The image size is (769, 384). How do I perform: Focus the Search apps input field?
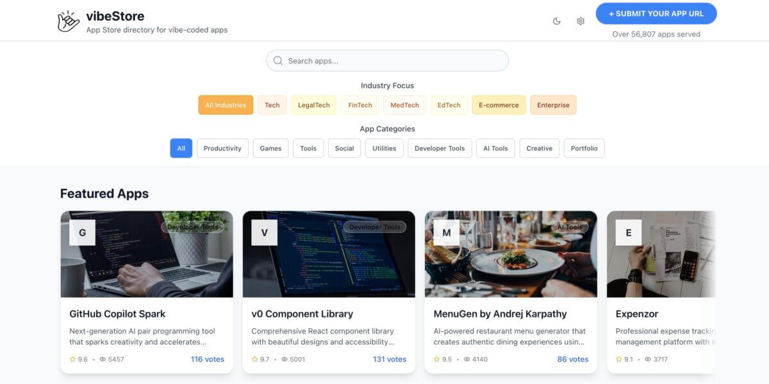pyautogui.click(x=387, y=61)
